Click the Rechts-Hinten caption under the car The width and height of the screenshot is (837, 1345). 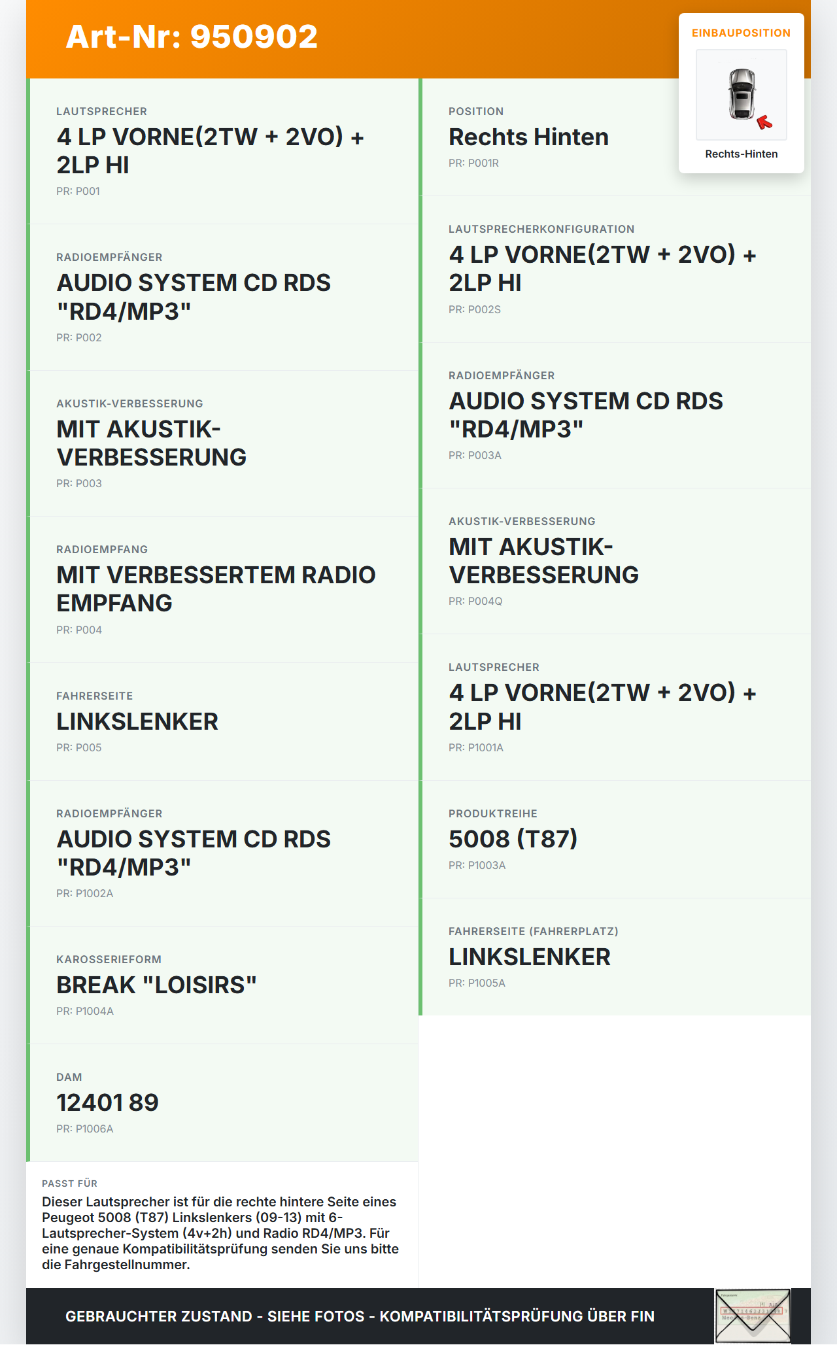[x=741, y=154]
